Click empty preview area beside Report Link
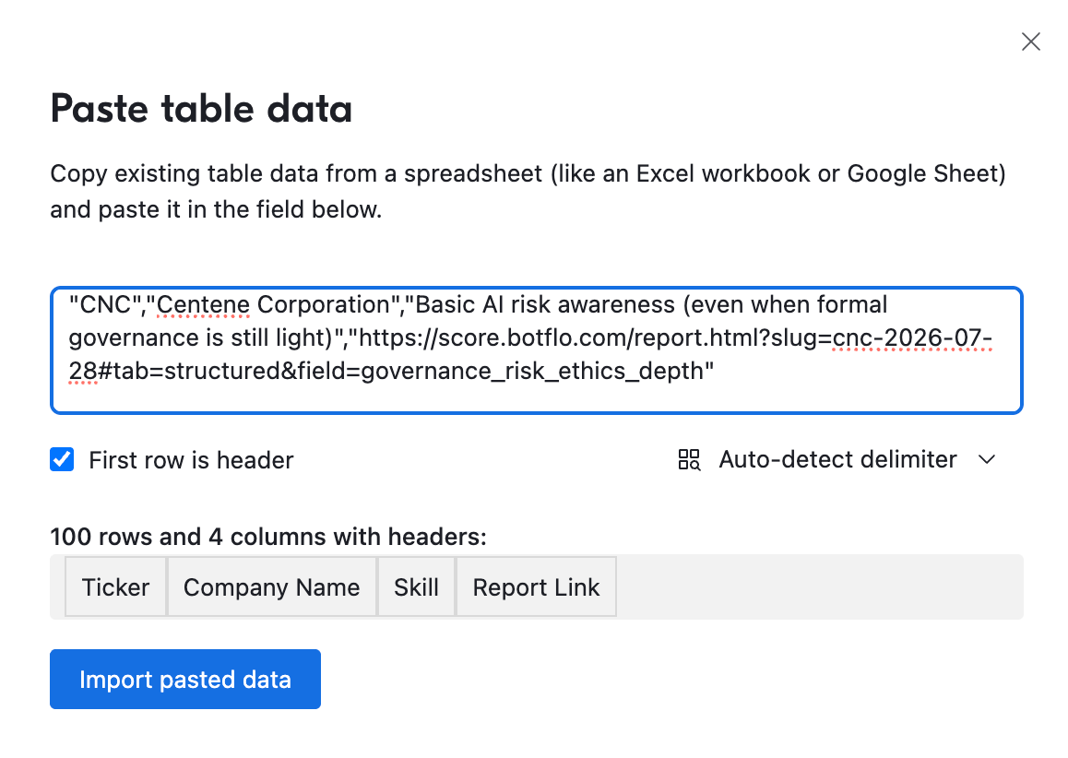1068x758 pixels. pyautogui.click(x=819, y=587)
